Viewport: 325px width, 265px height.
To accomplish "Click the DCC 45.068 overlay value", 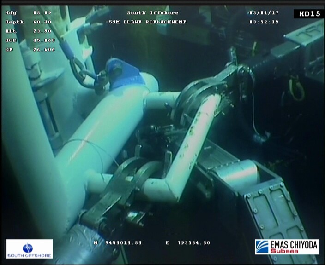I will point(45,40).
